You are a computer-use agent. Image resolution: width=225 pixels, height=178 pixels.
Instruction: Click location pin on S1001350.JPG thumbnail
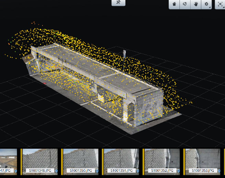(x=97, y=171)
